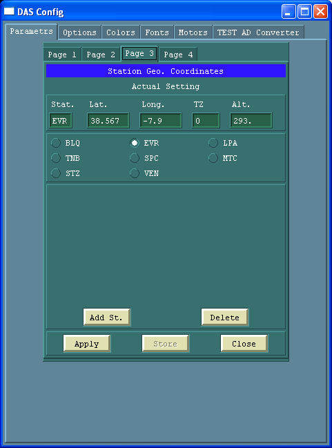Viewport: 332px width, 448px height.
Task: Click the Add St. button
Action: 106,317
